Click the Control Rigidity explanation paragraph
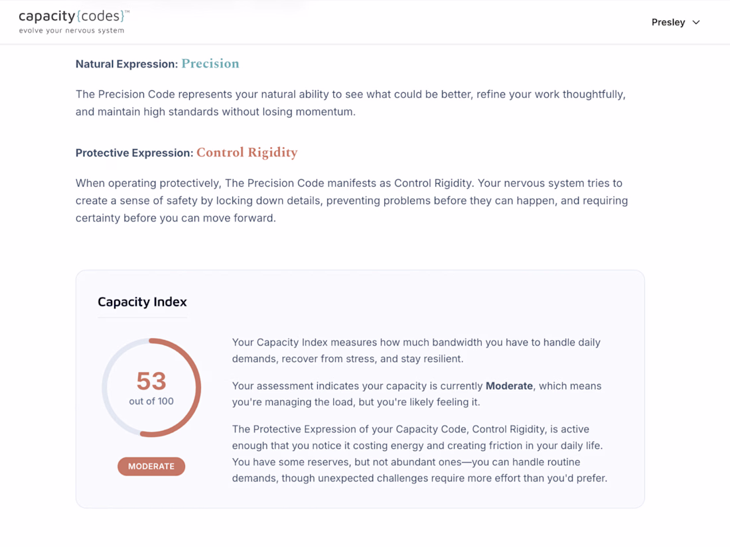The width and height of the screenshot is (730, 547). coord(352,200)
